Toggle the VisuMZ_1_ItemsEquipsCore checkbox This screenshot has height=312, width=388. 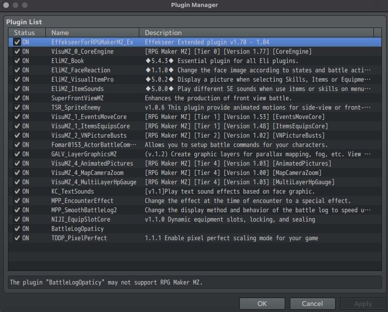[17, 126]
